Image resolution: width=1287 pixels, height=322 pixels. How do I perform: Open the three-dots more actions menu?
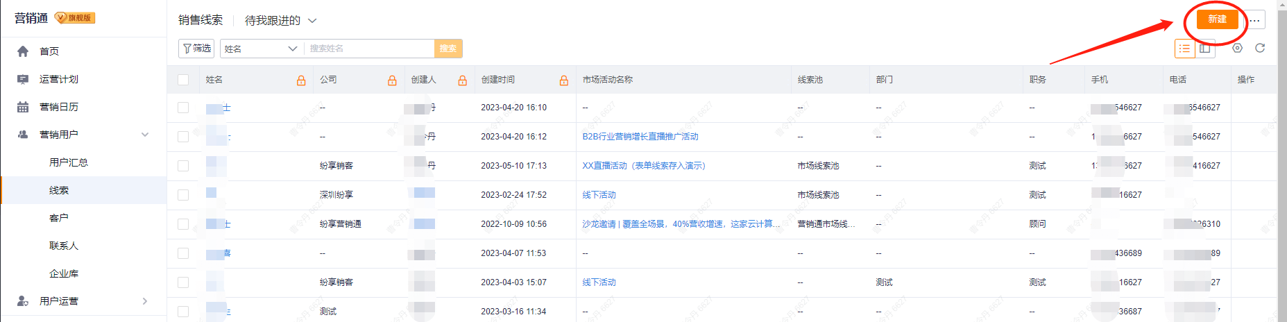1254,20
